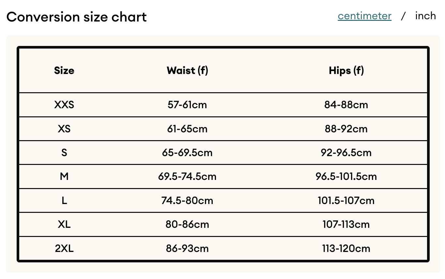Click the S size row label
Viewport: 445px width, 279px height.
(64, 153)
